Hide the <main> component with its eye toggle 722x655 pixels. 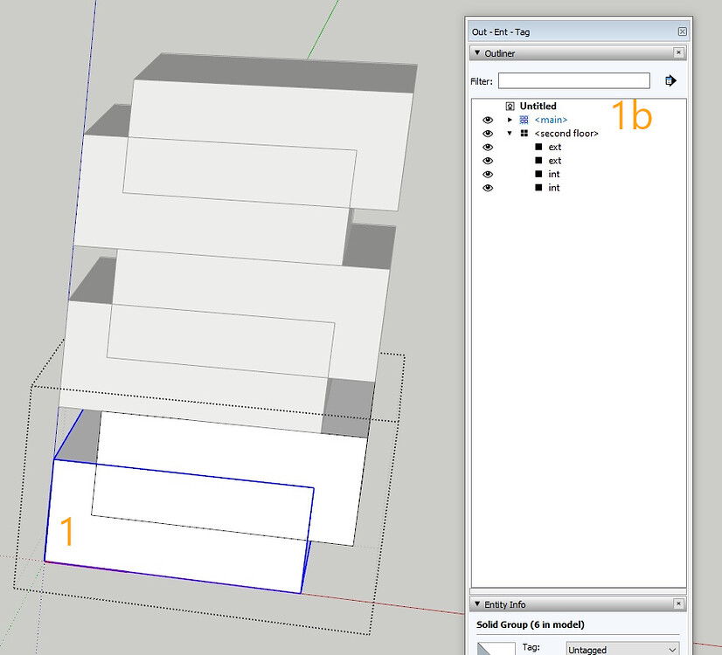point(487,120)
